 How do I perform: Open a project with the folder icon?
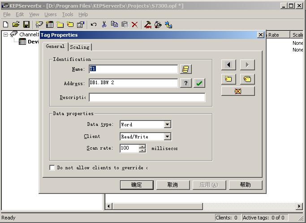point(16,25)
